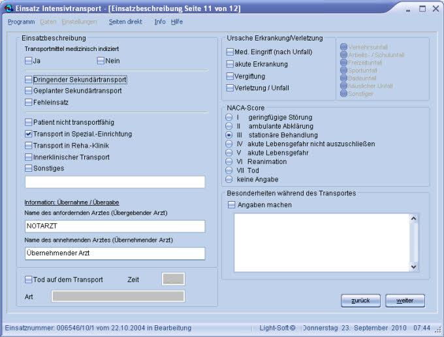Click the date in the status bar
The width and height of the screenshot is (444, 337).
pos(355,328)
